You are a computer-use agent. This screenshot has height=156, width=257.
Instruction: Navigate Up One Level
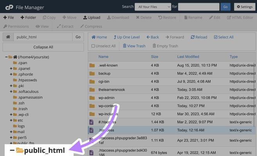127,37
